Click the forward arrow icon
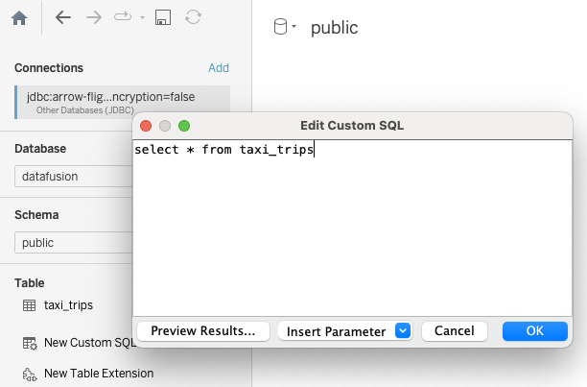587x387 pixels. click(93, 17)
